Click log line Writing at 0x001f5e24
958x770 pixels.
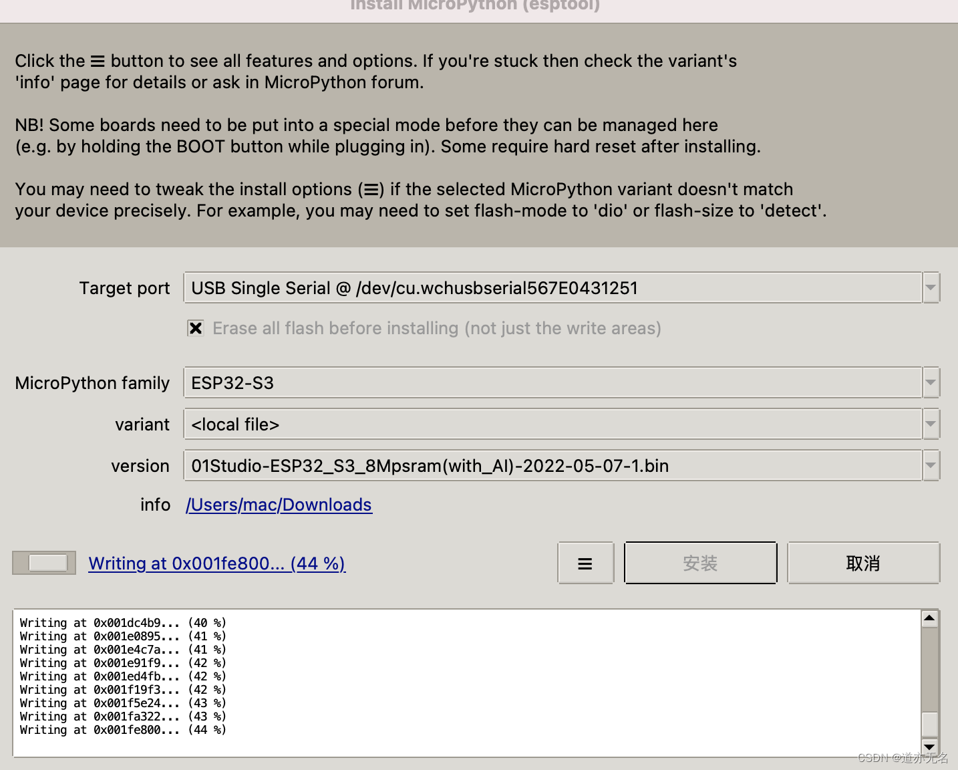(x=124, y=703)
